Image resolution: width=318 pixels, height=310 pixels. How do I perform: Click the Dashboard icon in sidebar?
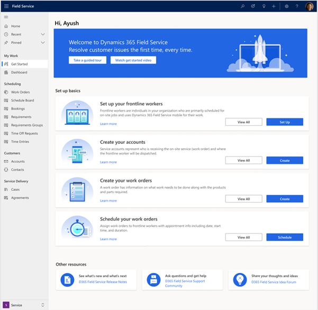pos(6,72)
